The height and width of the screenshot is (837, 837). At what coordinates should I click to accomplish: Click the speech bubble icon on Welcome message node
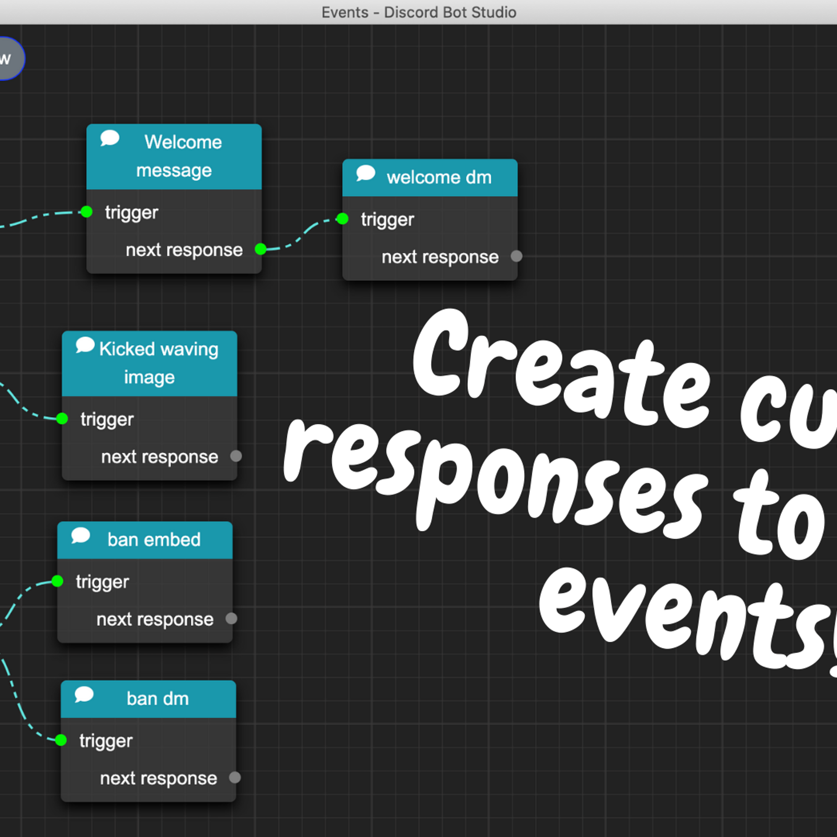pyautogui.click(x=110, y=138)
